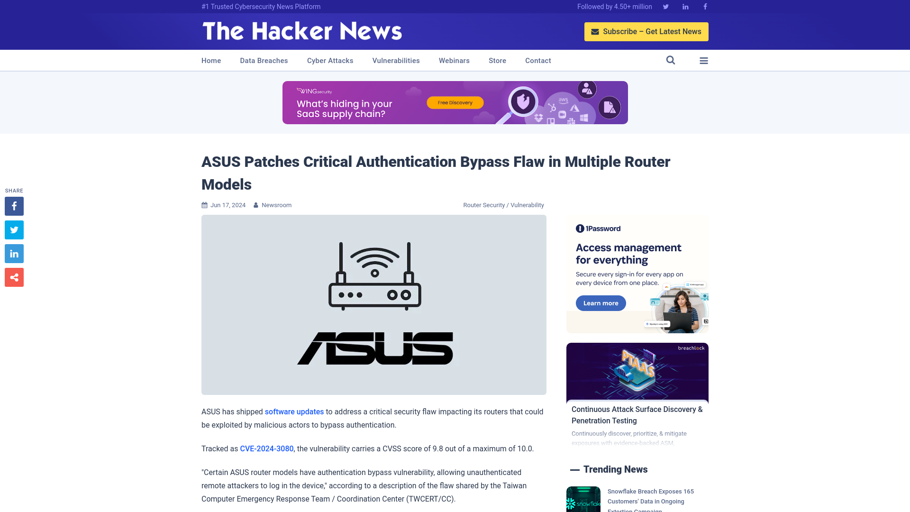Click The Hacker News Twitter icon
Screen dimensions: 910x512
[665, 6]
